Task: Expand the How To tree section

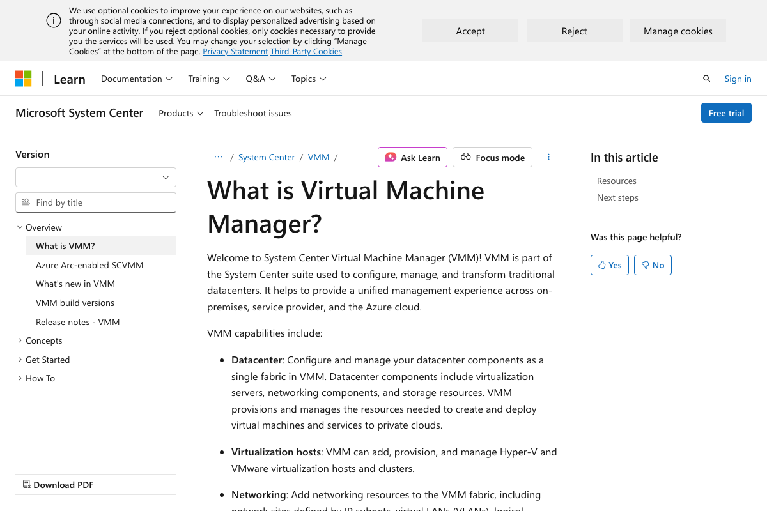Action: [20, 378]
